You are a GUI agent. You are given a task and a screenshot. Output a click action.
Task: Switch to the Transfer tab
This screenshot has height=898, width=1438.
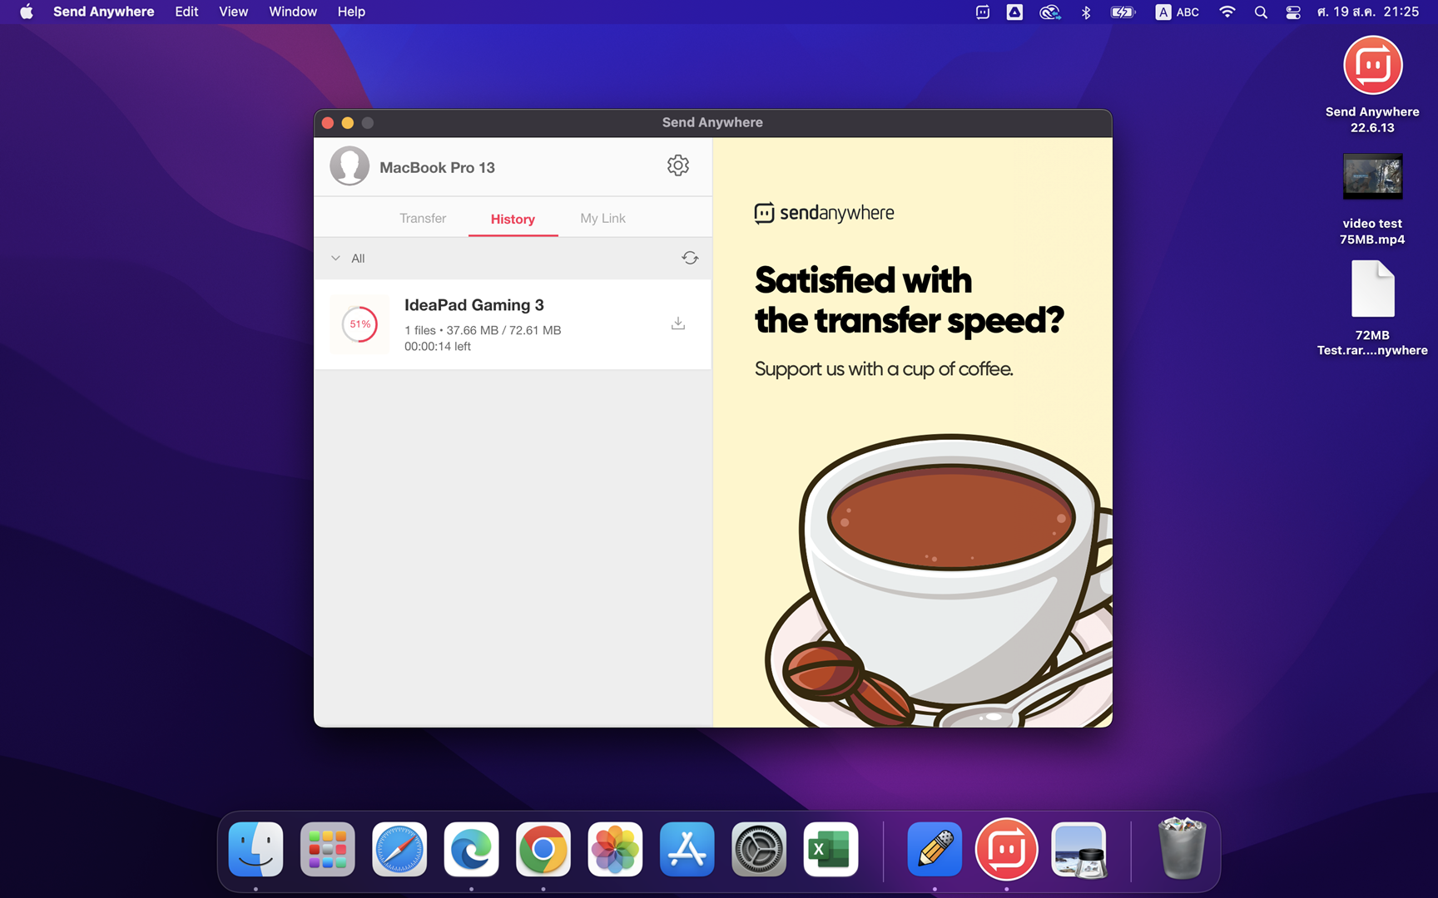click(423, 219)
